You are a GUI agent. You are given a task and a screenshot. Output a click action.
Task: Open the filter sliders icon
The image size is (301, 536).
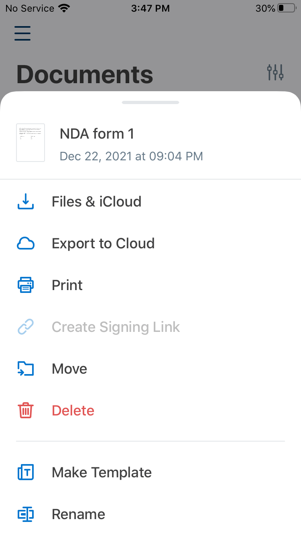click(x=275, y=72)
